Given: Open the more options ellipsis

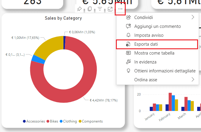Looking at the screenshot, I should pyautogui.click(x=120, y=9).
